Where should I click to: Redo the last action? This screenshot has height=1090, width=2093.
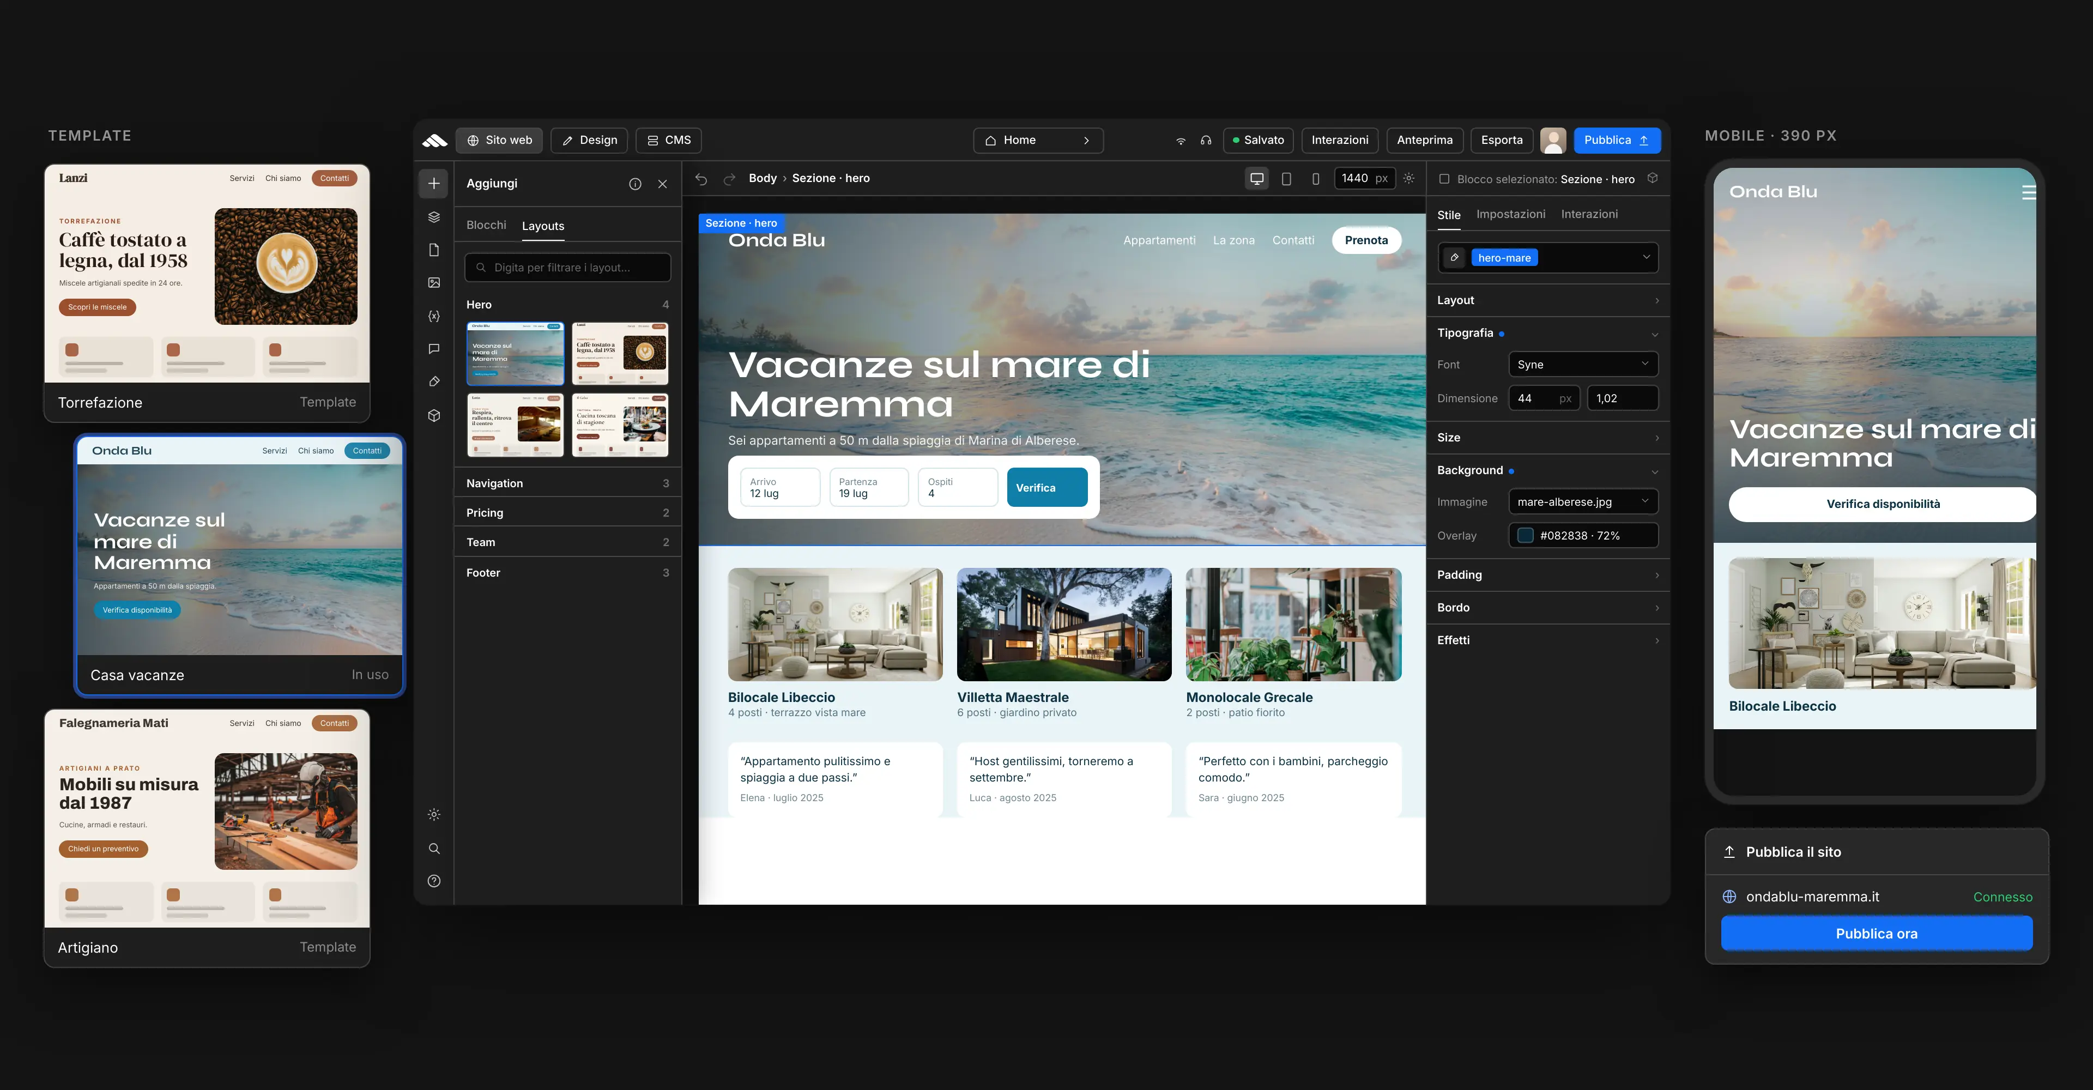click(x=730, y=179)
